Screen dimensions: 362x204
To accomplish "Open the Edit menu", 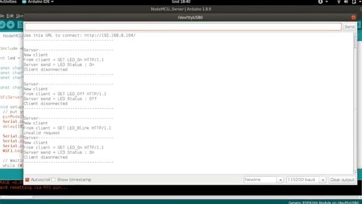I will point(10,16).
